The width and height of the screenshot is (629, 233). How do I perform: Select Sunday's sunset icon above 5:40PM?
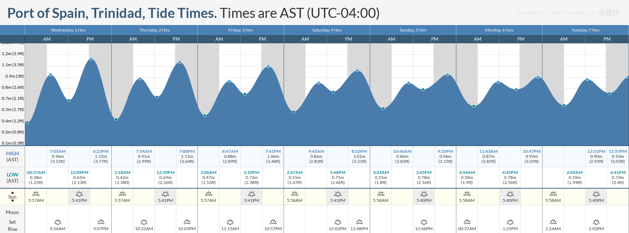(x=424, y=194)
